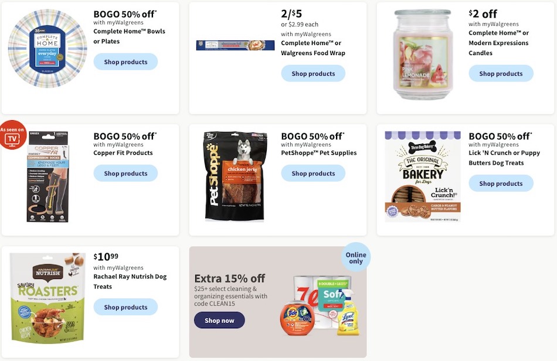View the Savory Roasters dog treats image
Image resolution: width=557 pixels, height=361 pixels.
47,298
